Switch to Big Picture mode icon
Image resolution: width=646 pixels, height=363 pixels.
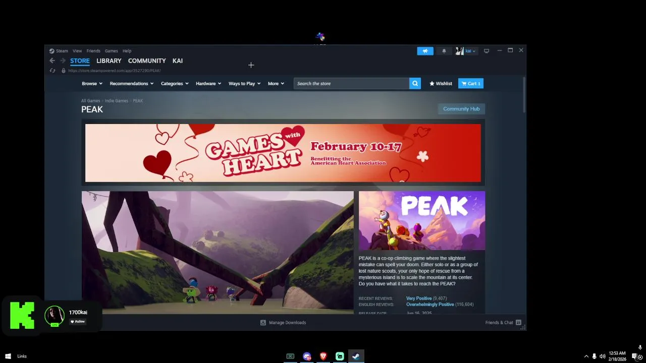pos(487,51)
